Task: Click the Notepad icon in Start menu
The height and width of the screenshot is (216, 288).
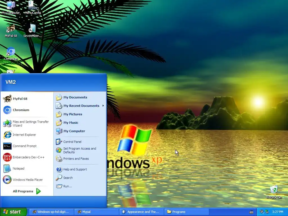Action: (7, 168)
